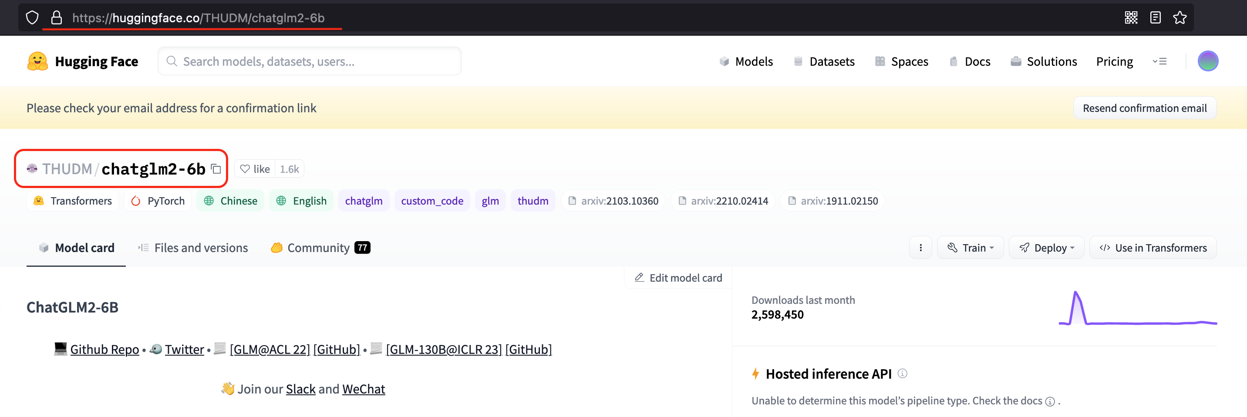Expand the Train dropdown
Viewport: 1247px width, 417px height.
coord(970,247)
